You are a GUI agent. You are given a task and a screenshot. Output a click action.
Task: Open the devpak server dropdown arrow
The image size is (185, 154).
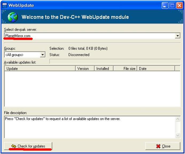(178, 36)
